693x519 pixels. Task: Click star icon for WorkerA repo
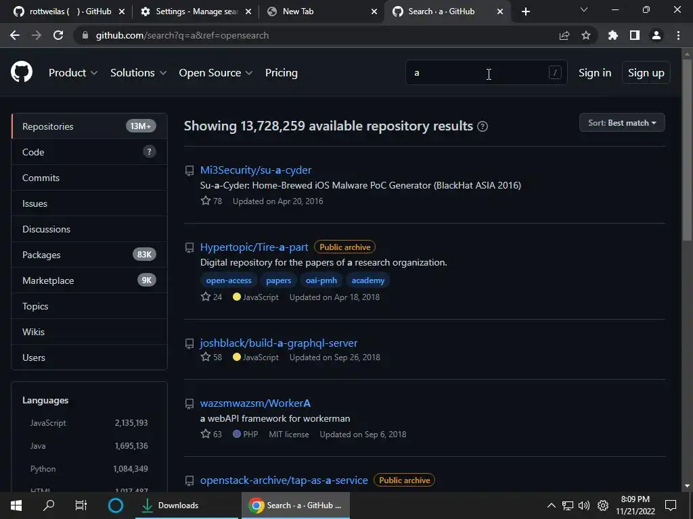(206, 434)
